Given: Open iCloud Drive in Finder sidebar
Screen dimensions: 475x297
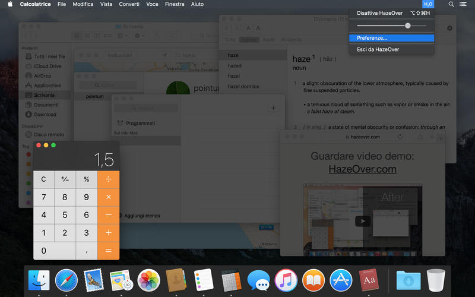Looking at the screenshot, I should pyautogui.click(x=44, y=66).
